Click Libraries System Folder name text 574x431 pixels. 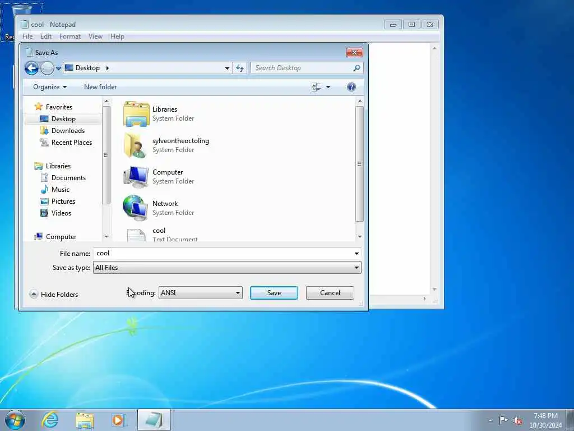165,109
